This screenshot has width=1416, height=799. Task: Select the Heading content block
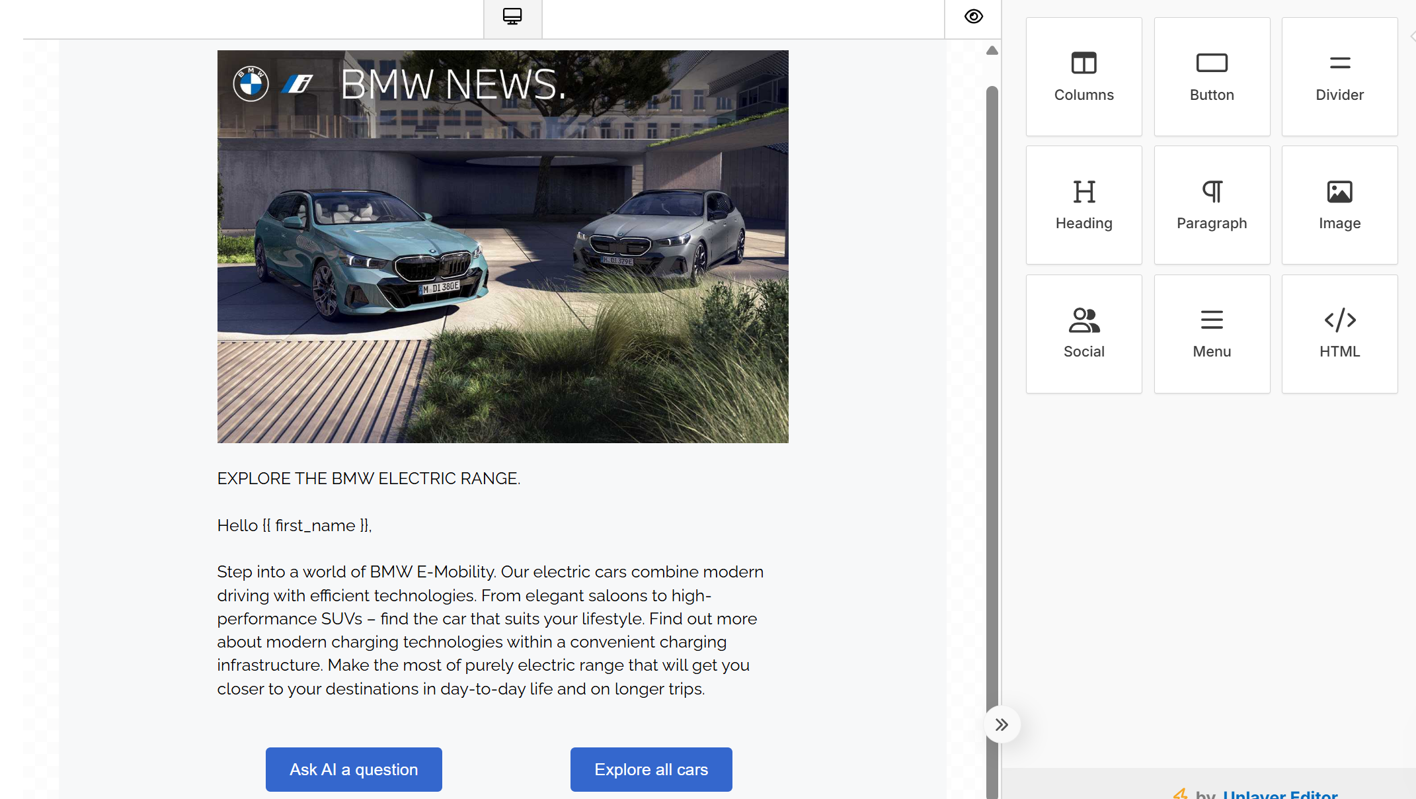tap(1083, 205)
